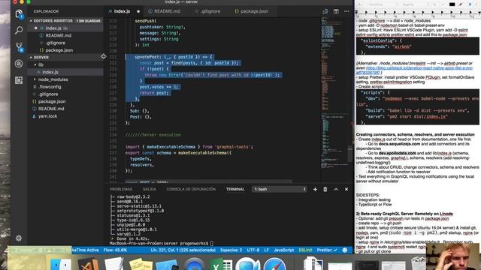Open the Source Control view icon
Viewport: 481px width, 270px height.
pyautogui.click(x=19, y=47)
